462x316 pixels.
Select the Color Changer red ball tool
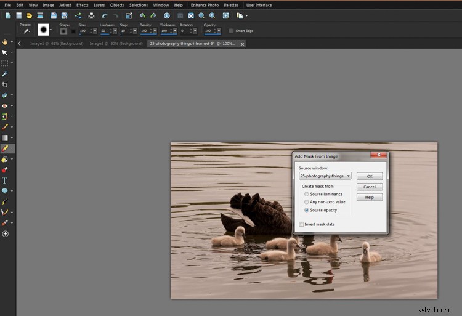click(5, 170)
